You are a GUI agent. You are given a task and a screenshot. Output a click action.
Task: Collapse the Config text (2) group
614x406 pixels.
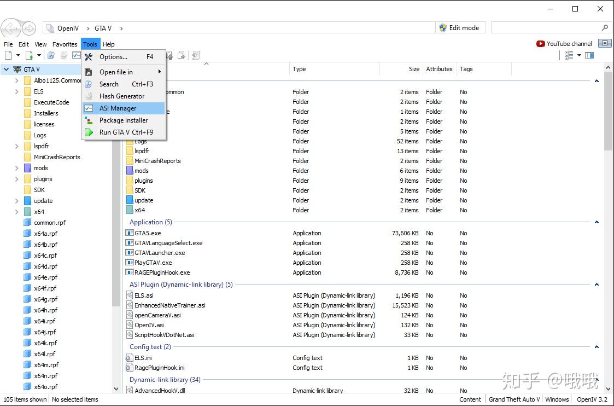coord(597,347)
